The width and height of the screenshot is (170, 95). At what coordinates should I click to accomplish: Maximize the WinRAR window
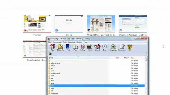pos(139,38)
